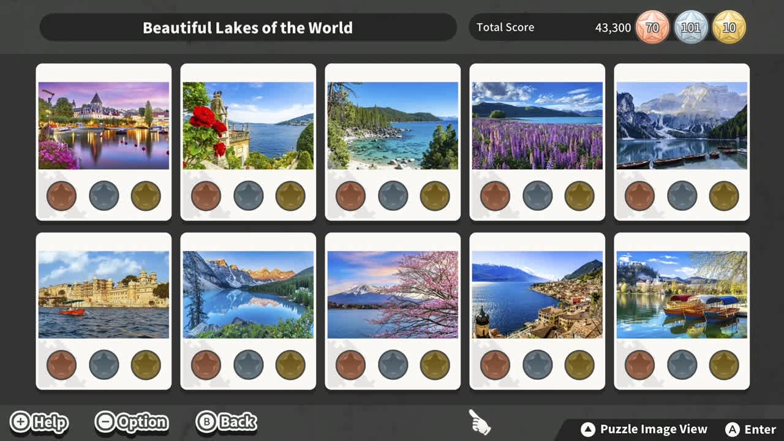Select the Moraine Lake mountain reflection thumbnail

point(248,295)
